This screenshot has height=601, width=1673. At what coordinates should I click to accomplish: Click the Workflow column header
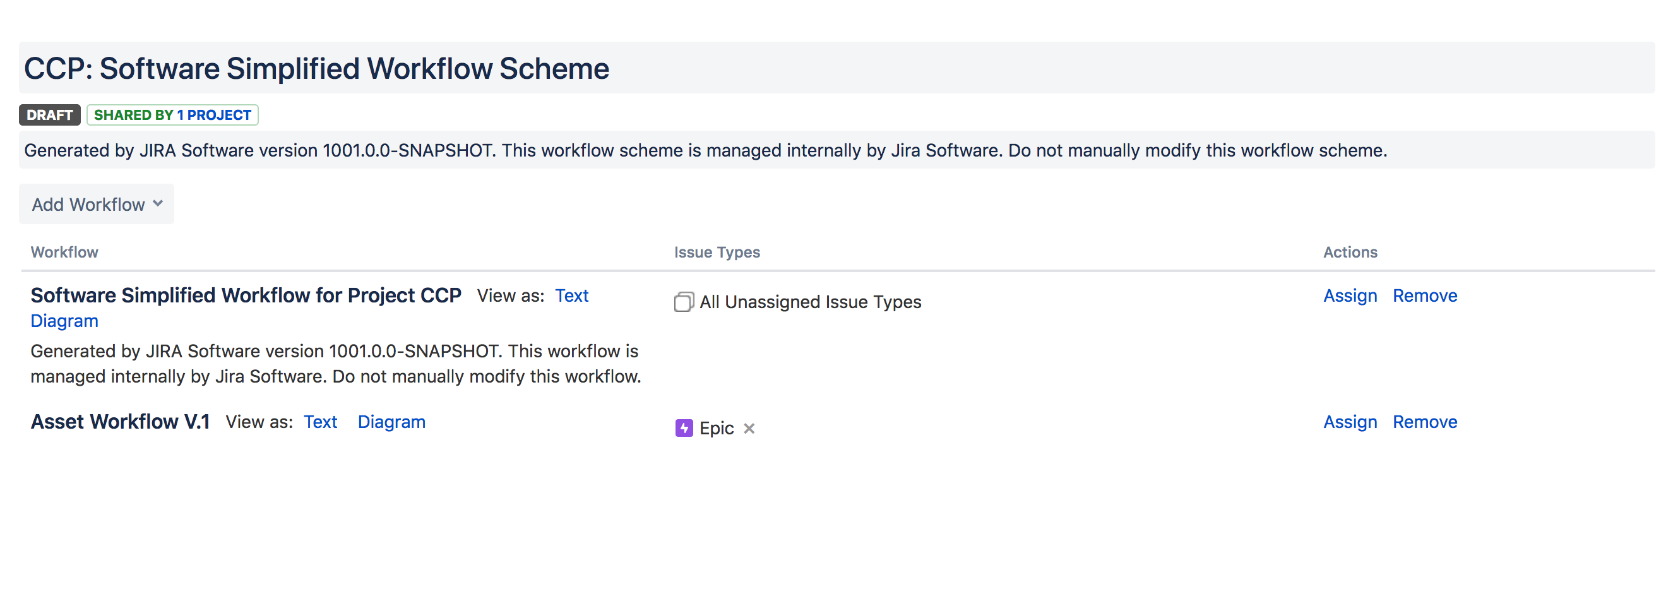64,252
